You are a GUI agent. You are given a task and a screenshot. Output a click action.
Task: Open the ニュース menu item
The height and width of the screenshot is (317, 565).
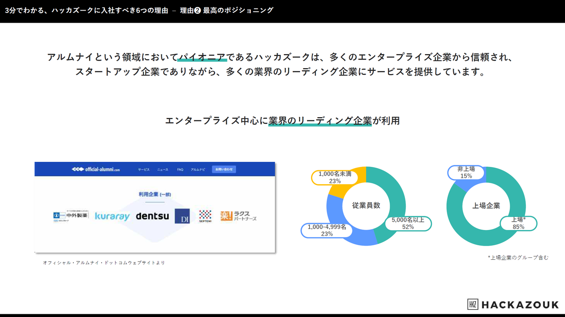163,170
